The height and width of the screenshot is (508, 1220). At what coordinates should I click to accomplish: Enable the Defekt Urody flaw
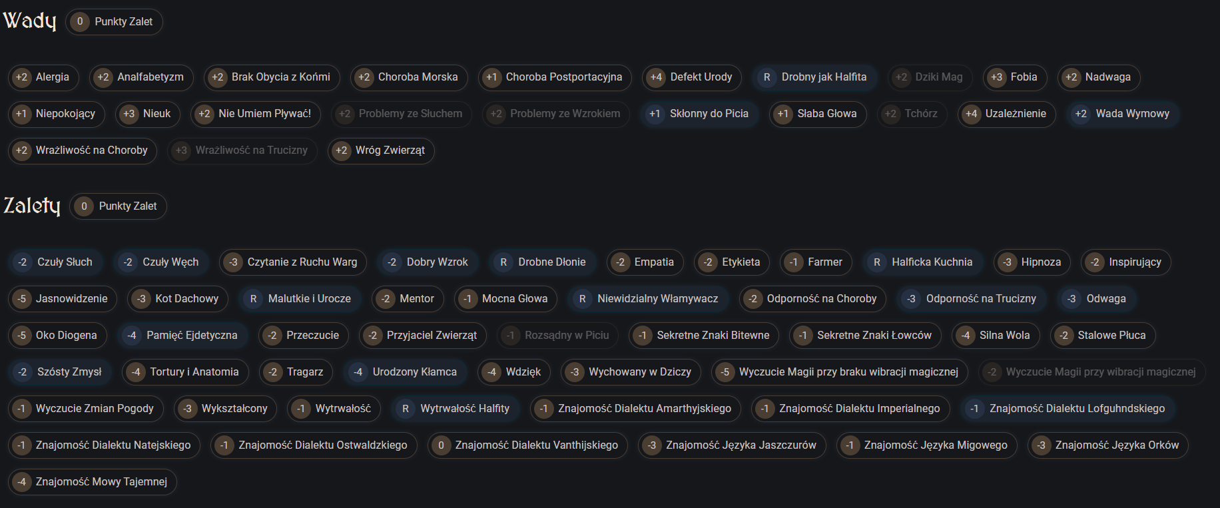[x=691, y=77]
